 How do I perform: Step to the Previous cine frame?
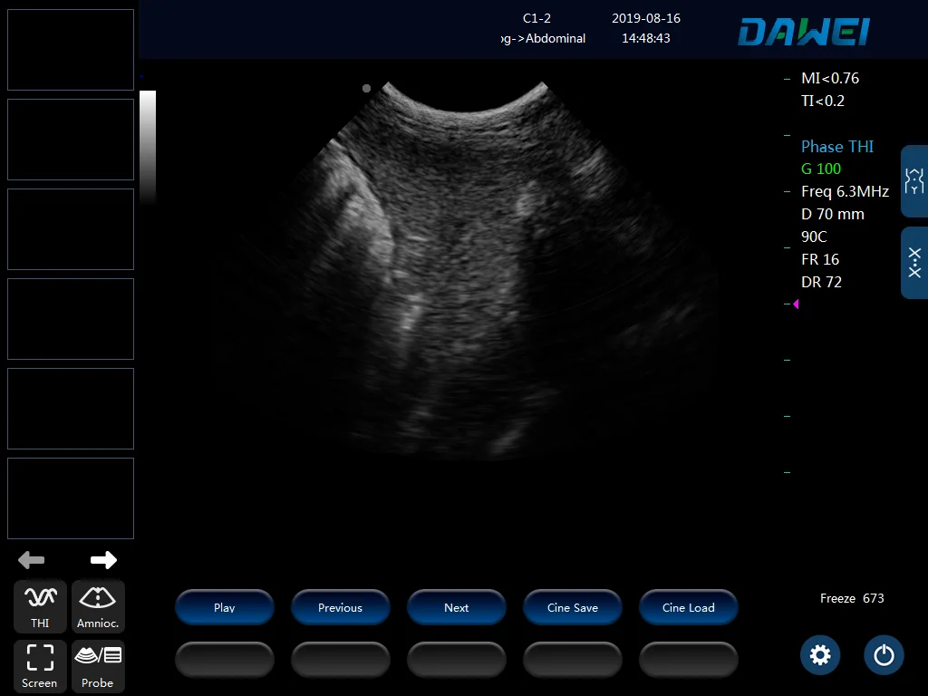(x=340, y=608)
